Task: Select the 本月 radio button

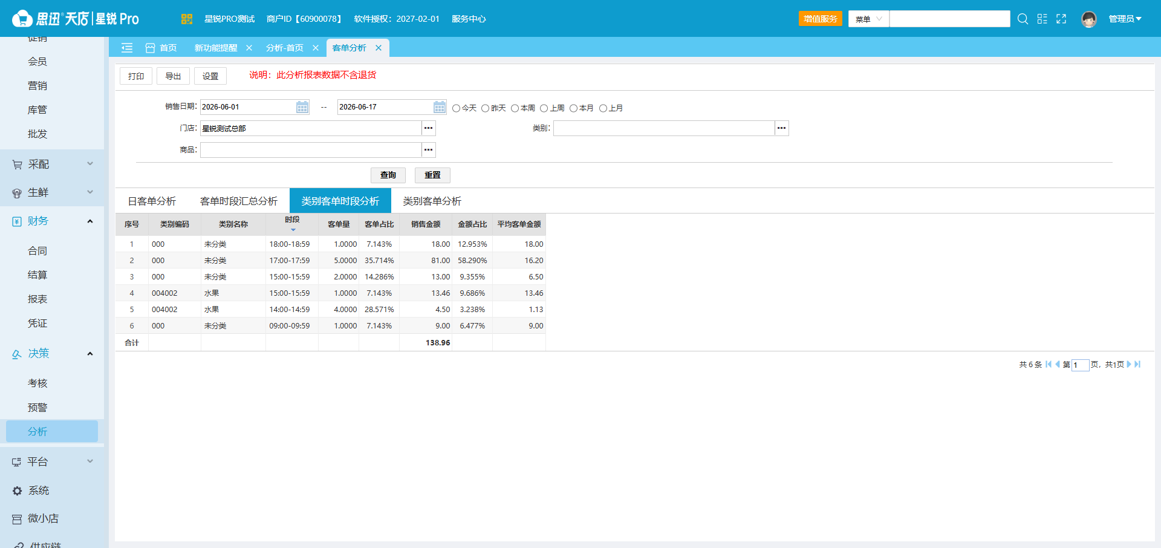Action: (x=573, y=108)
